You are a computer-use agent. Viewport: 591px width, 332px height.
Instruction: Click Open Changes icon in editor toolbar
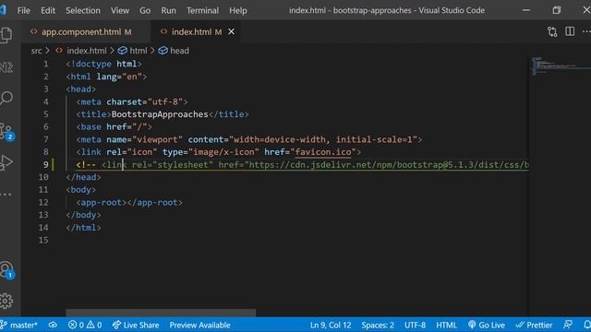click(552, 31)
